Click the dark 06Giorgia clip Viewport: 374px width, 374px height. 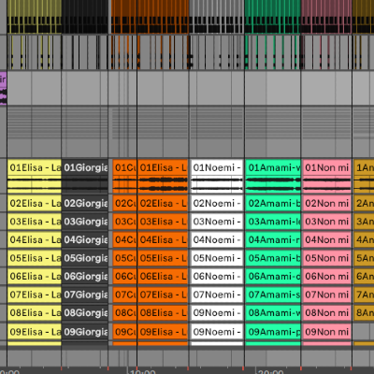click(x=85, y=277)
